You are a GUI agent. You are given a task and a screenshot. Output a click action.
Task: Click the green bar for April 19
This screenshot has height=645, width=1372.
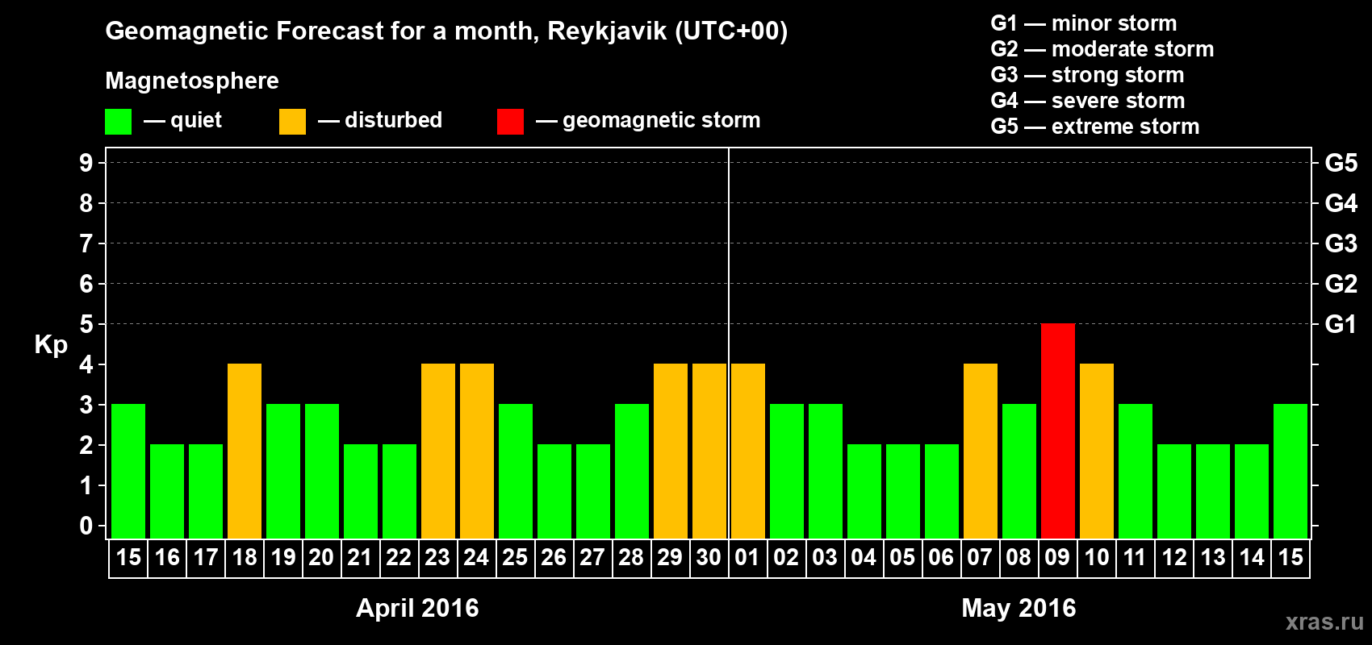point(283,471)
